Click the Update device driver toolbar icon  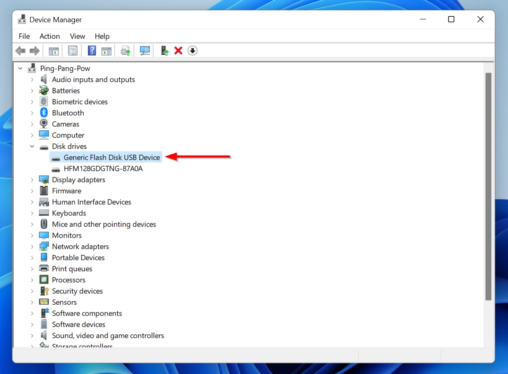(x=125, y=51)
